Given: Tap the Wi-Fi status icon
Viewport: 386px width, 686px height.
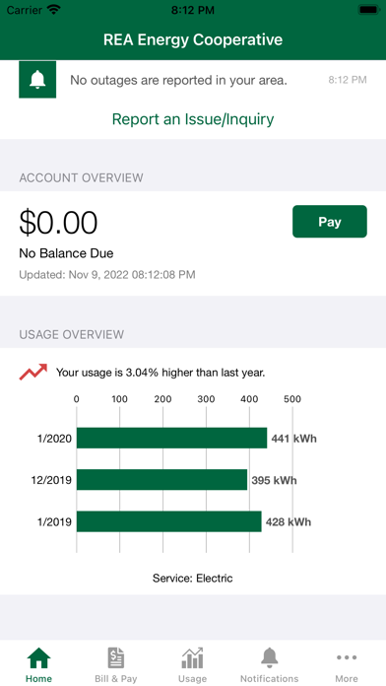Looking at the screenshot, I should 54,10.
